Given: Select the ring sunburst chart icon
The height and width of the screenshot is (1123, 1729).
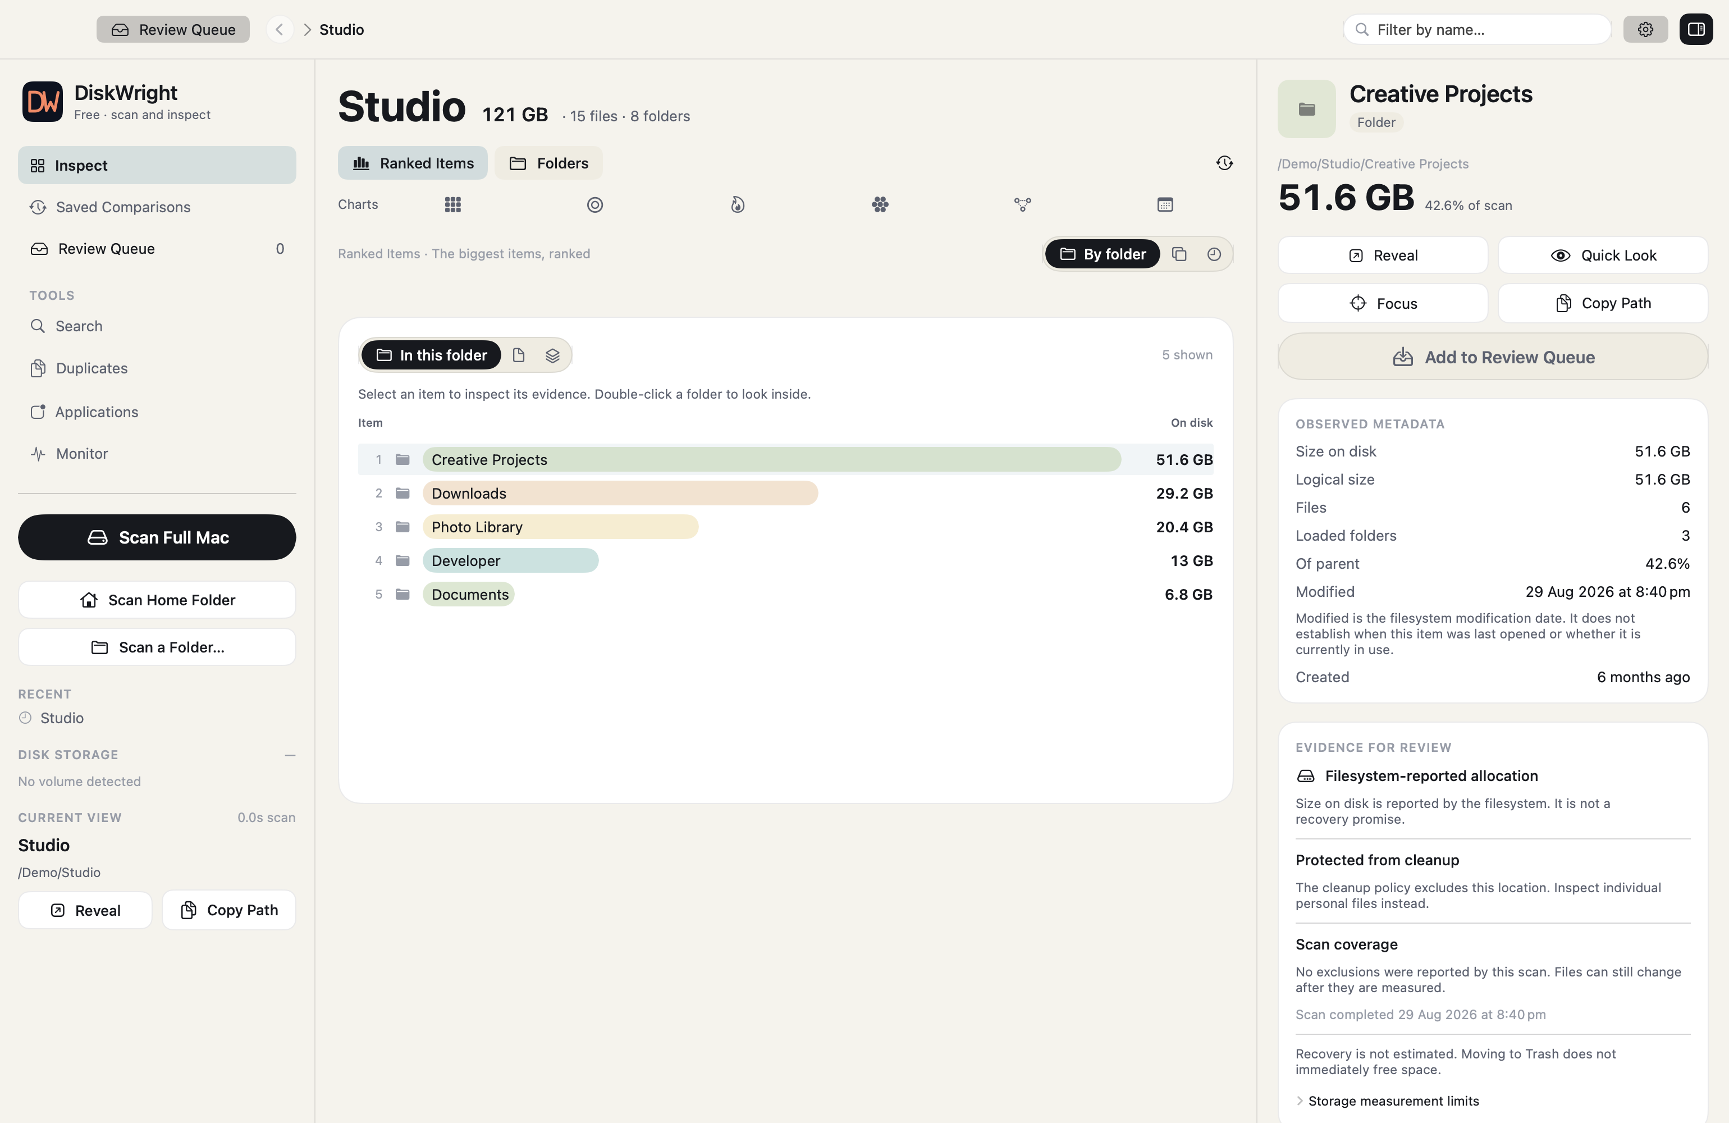Looking at the screenshot, I should click(595, 204).
